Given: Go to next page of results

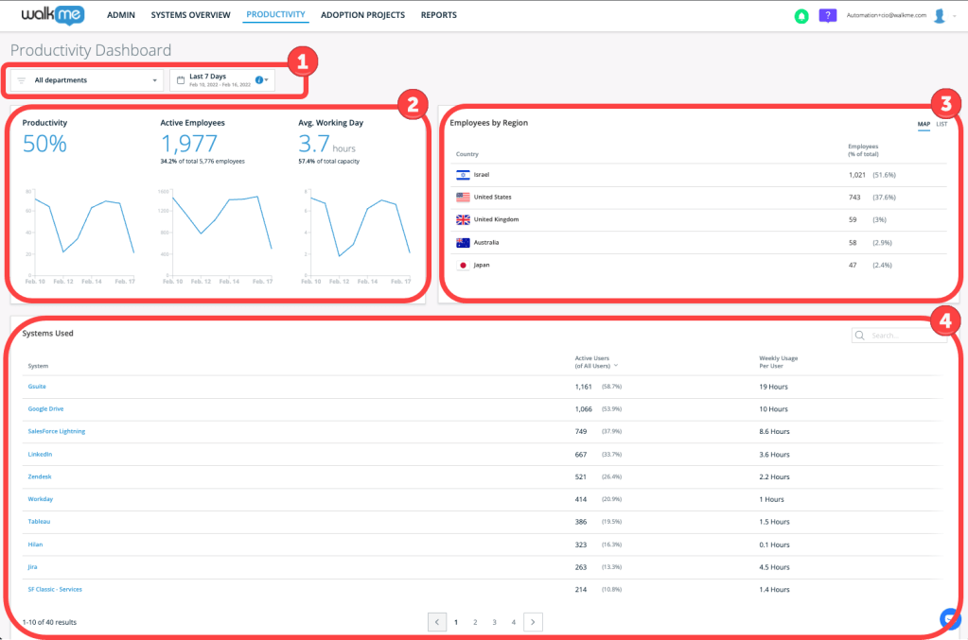Looking at the screenshot, I should tap(534, 622).
